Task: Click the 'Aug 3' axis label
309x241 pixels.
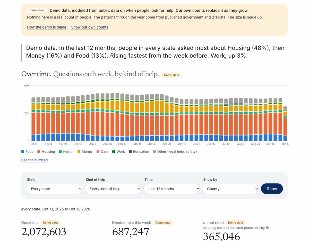Action: tap(241, 144)
